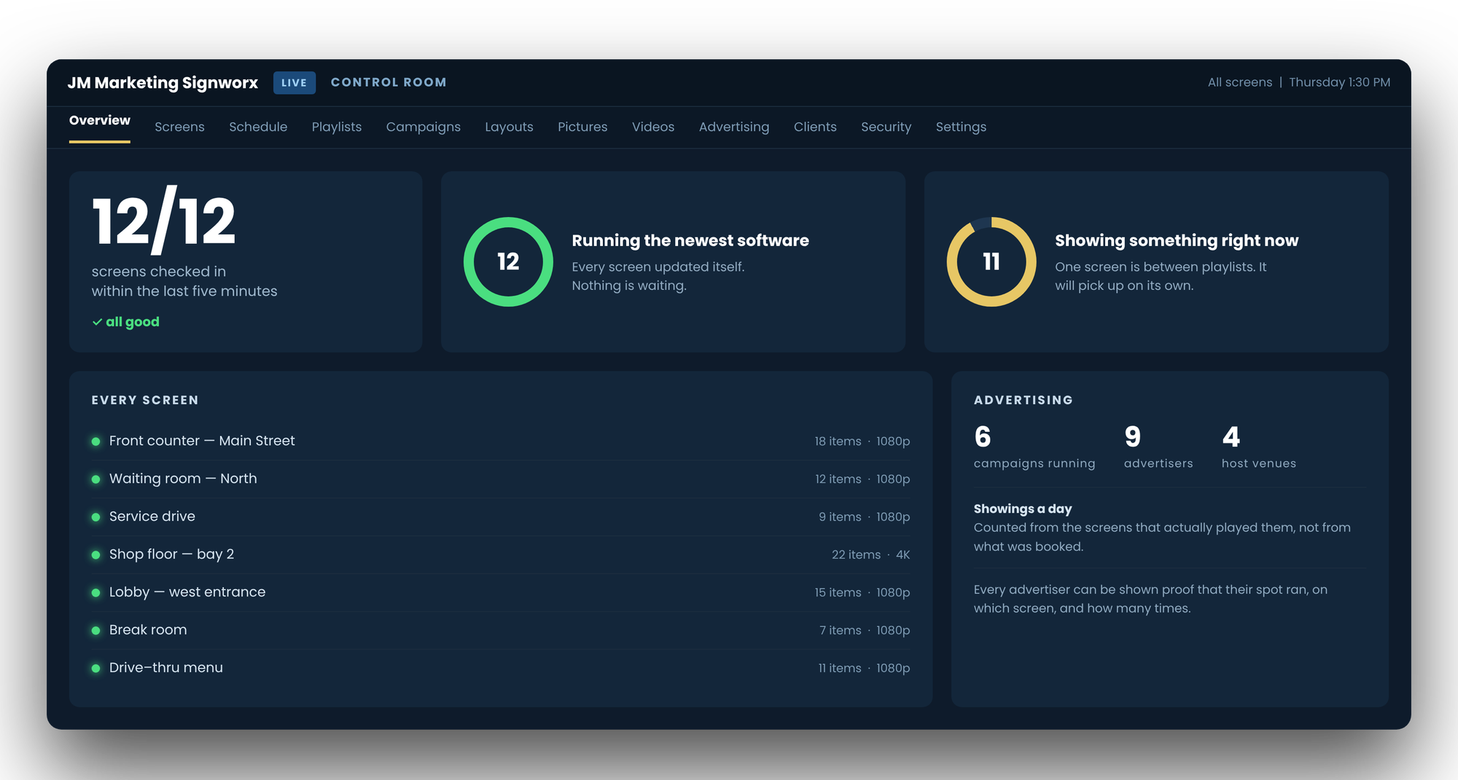Select the Layouts tab
1458x780 pixels.
[509, 127]
